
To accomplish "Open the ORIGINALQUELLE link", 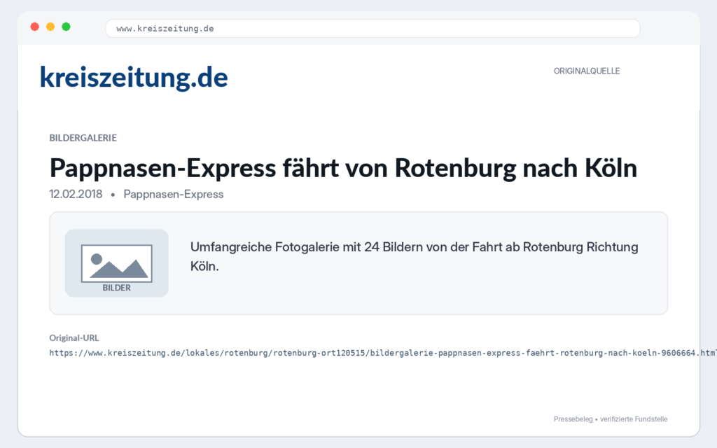I will tap(587, 71).
